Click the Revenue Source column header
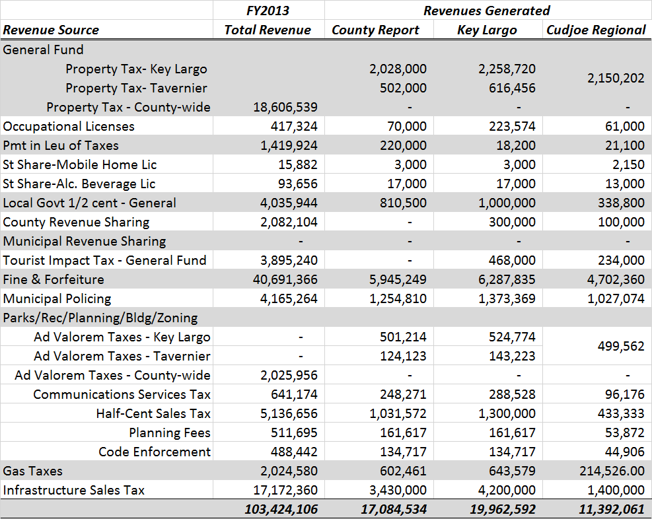This screenshot has height=519, width=652. click(52, 30)
